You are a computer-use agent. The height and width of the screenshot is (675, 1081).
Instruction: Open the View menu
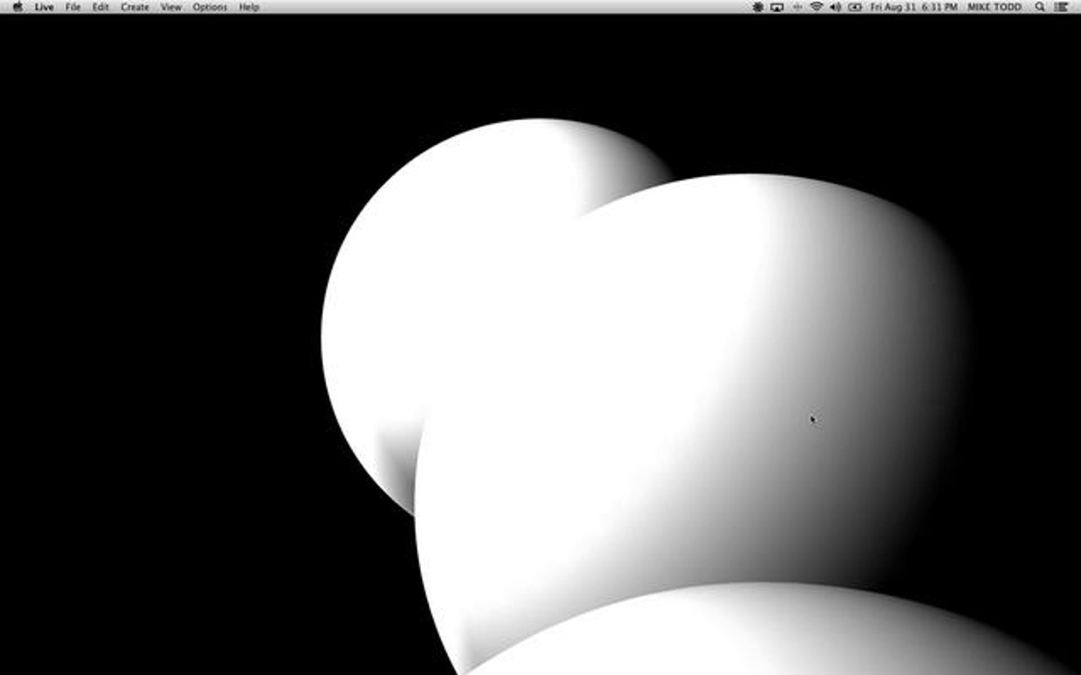click(x=171, y=7)
